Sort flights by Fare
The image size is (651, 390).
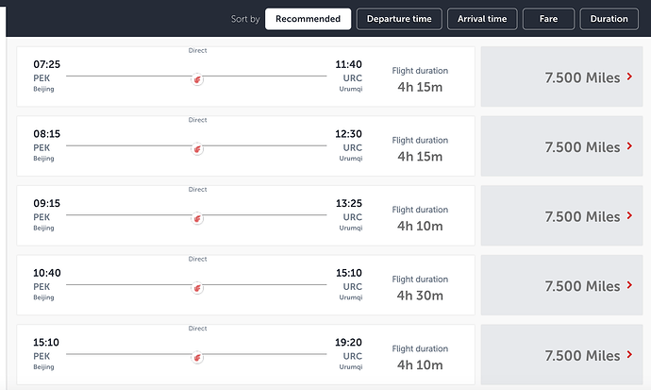(x=548, y=19)
